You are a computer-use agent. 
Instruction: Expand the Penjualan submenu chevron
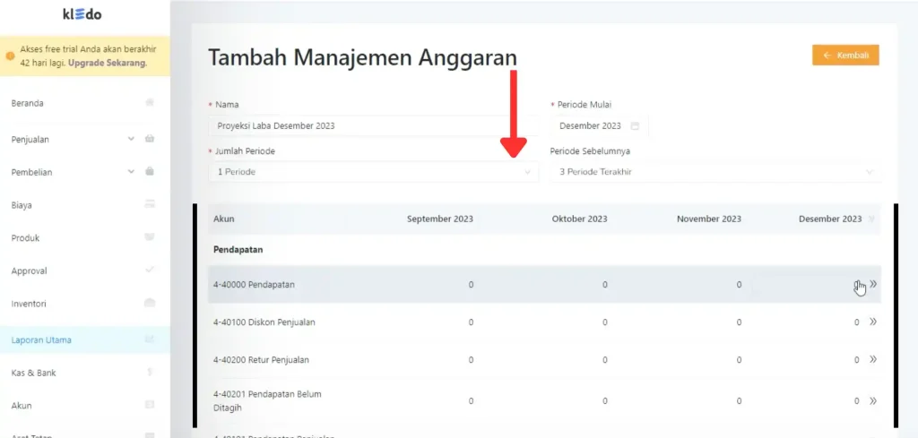131,139
